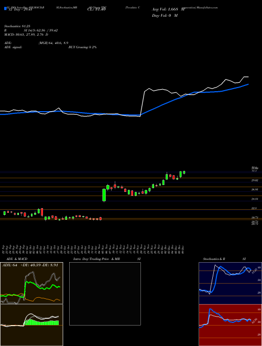Select the '(MGR) 64, 40.6, 8.9' ADX values

pos(53,43)
